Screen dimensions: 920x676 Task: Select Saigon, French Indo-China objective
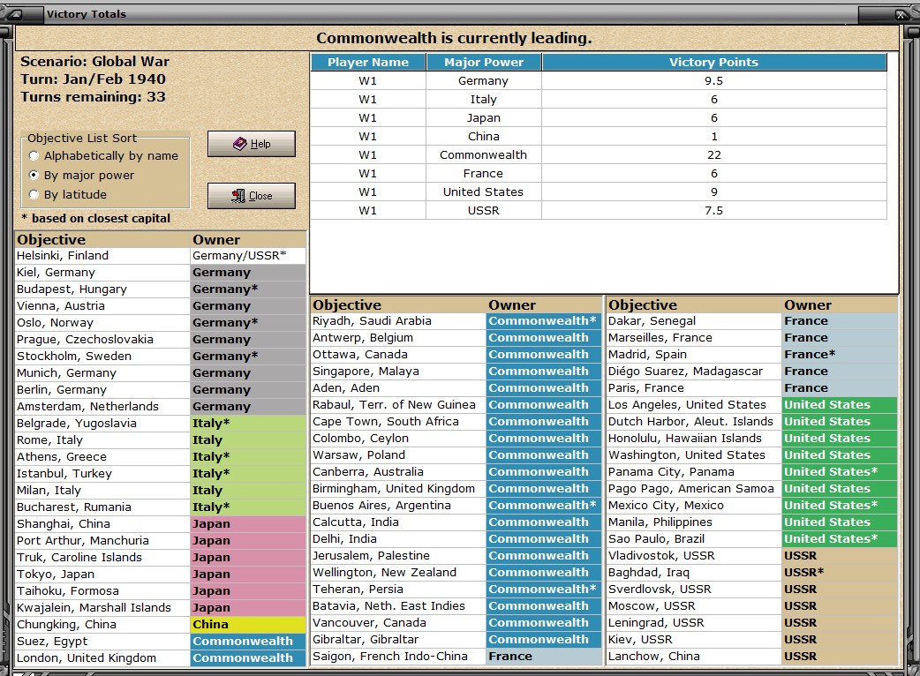[x=398, y=656]
